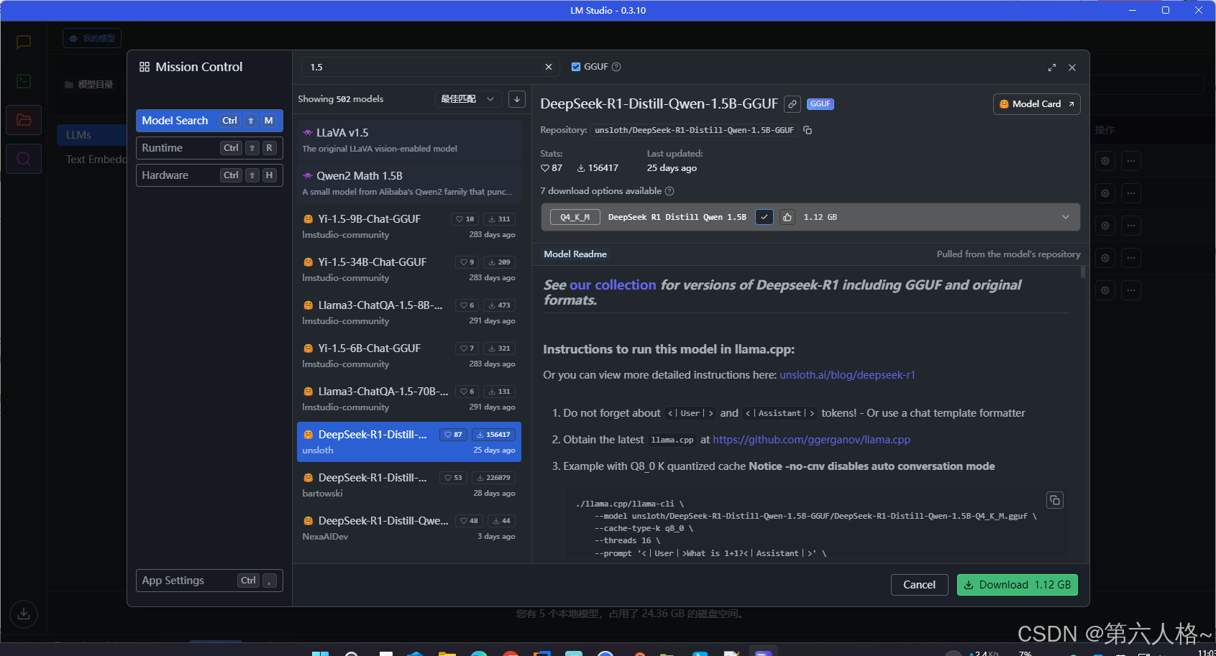Screen dimensions: 1216x656
Task: Select LLaVA v1.5 search result
Action: point(409,140)
